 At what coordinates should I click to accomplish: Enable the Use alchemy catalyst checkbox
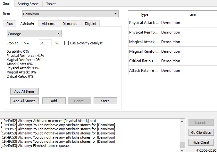tap(67, 43)
